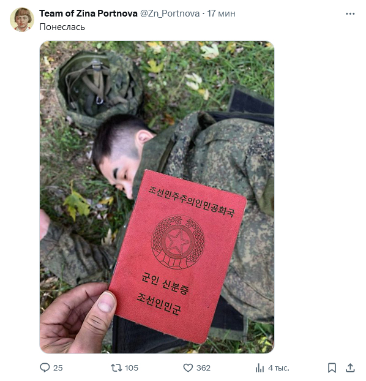Click the helmet shown in the photo

pos(99,89)
